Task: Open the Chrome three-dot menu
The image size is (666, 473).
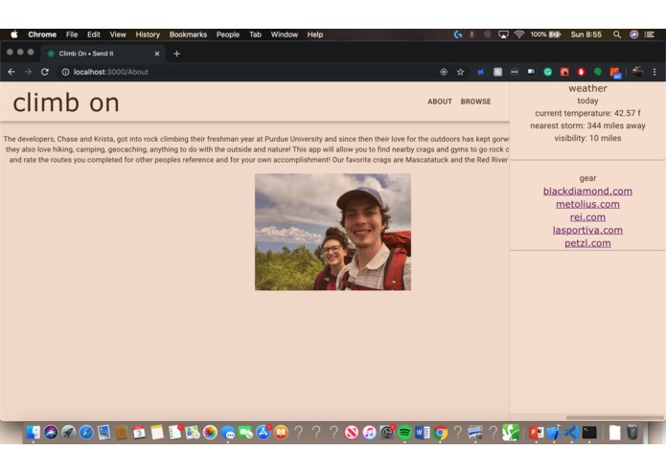Action: pos(655,72)
